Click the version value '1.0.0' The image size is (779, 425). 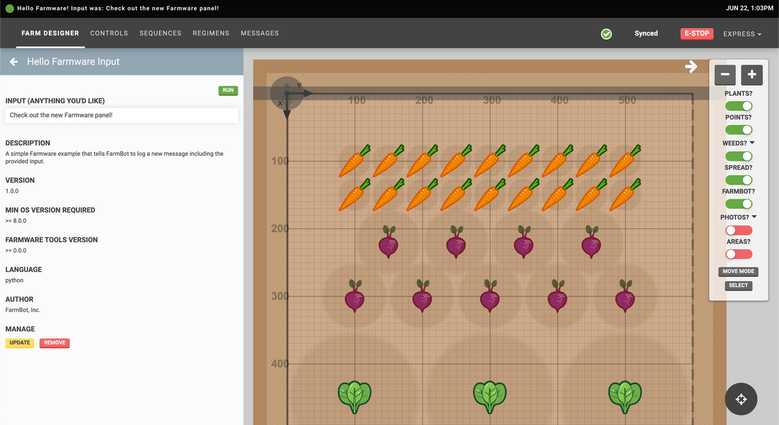[x=12, y=191]
